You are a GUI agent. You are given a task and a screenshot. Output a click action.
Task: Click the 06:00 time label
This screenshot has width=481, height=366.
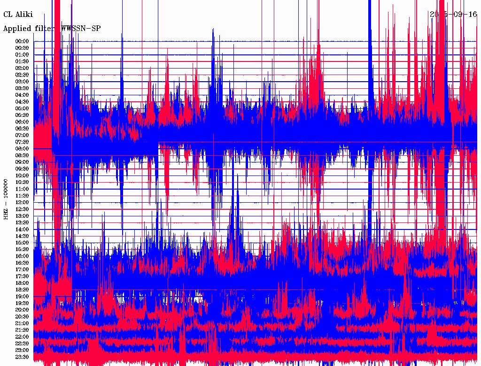(x=22, y=122)
